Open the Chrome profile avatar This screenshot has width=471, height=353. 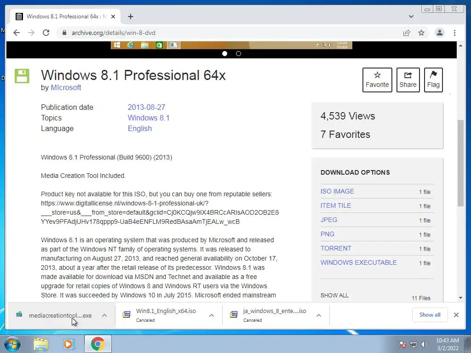[x=439, y=33]
